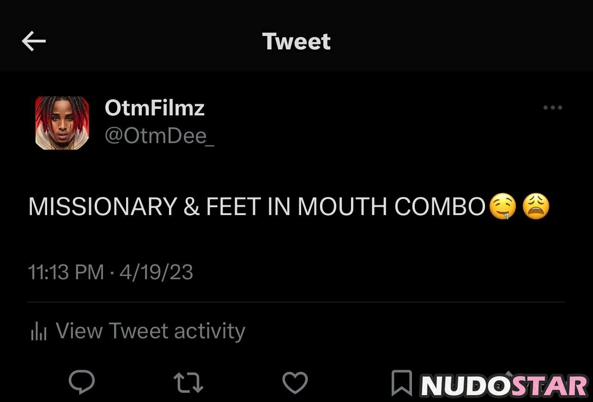The width and height of the screenshot is (593, 402).
Task: Like the tweet with heart icon
Action: point(295,383)
